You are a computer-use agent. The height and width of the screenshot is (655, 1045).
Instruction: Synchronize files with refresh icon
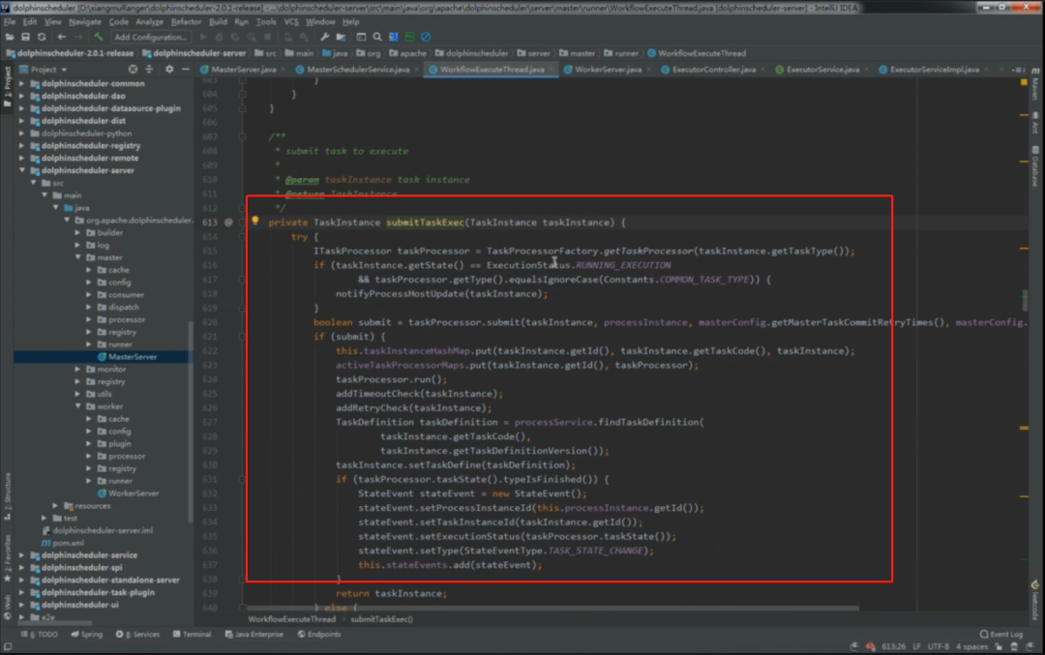click(x=42, y=38)
